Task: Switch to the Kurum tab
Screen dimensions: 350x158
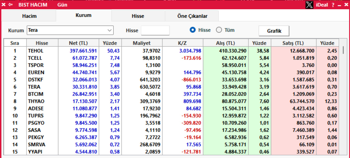Action: click(84, 15)
